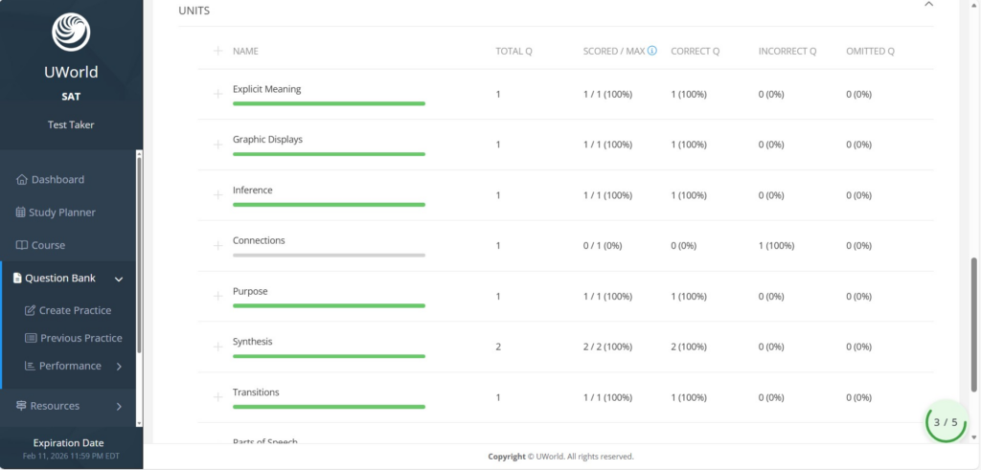Image resolution: width=981 pixels, height=470 pixels.
Task: Click the page scrollbar down arrow
Action: click(973, 438)
